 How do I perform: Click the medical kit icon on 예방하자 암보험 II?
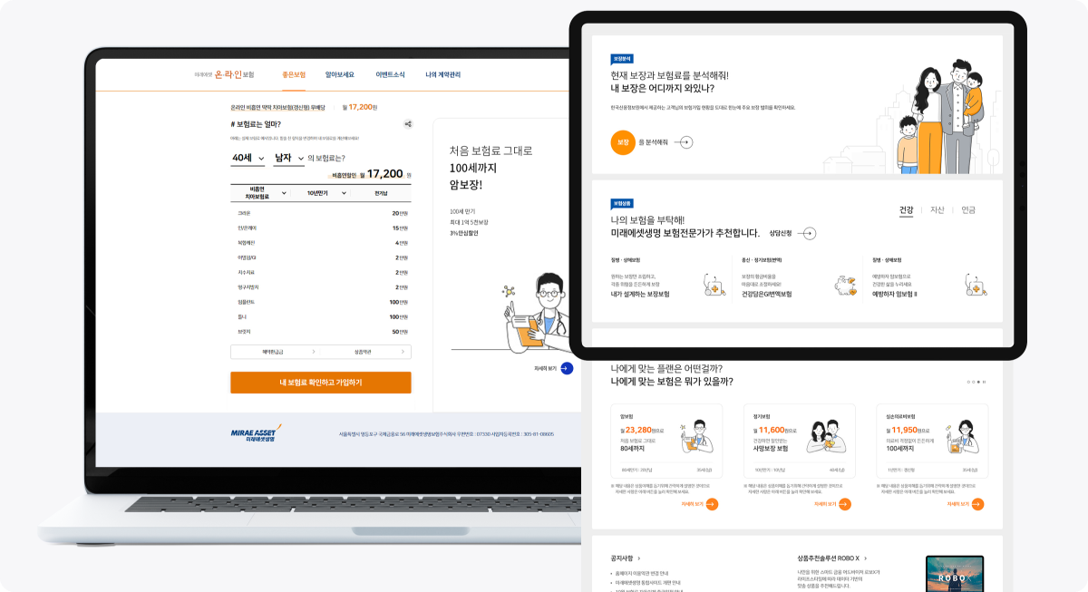click(976, 285)
